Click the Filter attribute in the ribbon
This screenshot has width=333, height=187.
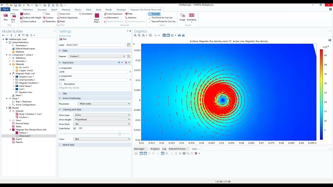tap(129, 14)
